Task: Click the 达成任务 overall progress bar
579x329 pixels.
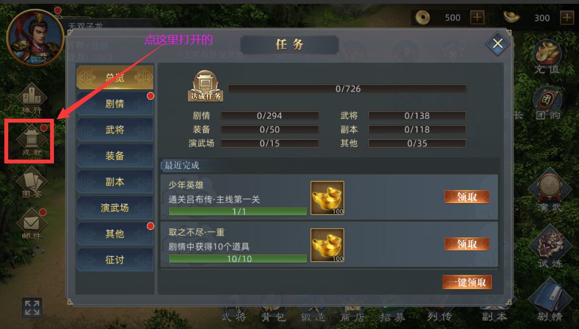Action: (347, 89)
